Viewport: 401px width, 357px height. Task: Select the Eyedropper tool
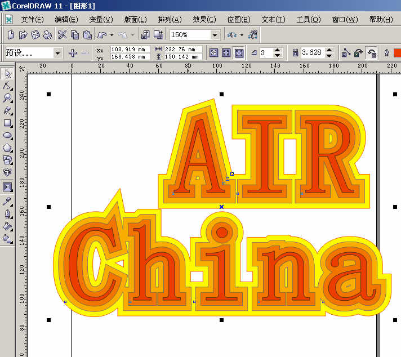7,202
